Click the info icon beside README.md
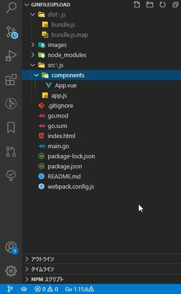Screen dimensions: 181x294 coord(41,176)
